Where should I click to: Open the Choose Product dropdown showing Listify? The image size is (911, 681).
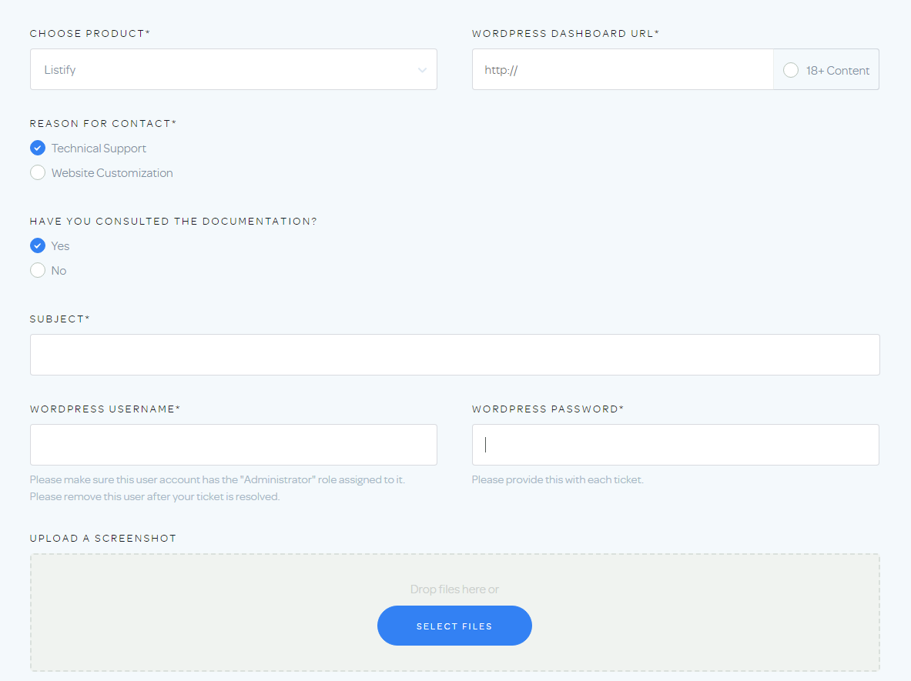click(x=223, y=70)
